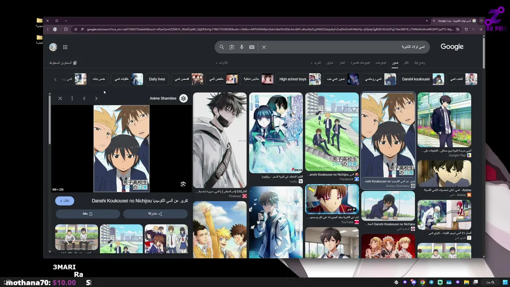Image resolution: width=510 pixels, height=287 pixels.
Task: Click the مشاركة share button
Action: [x=155, y=214]
